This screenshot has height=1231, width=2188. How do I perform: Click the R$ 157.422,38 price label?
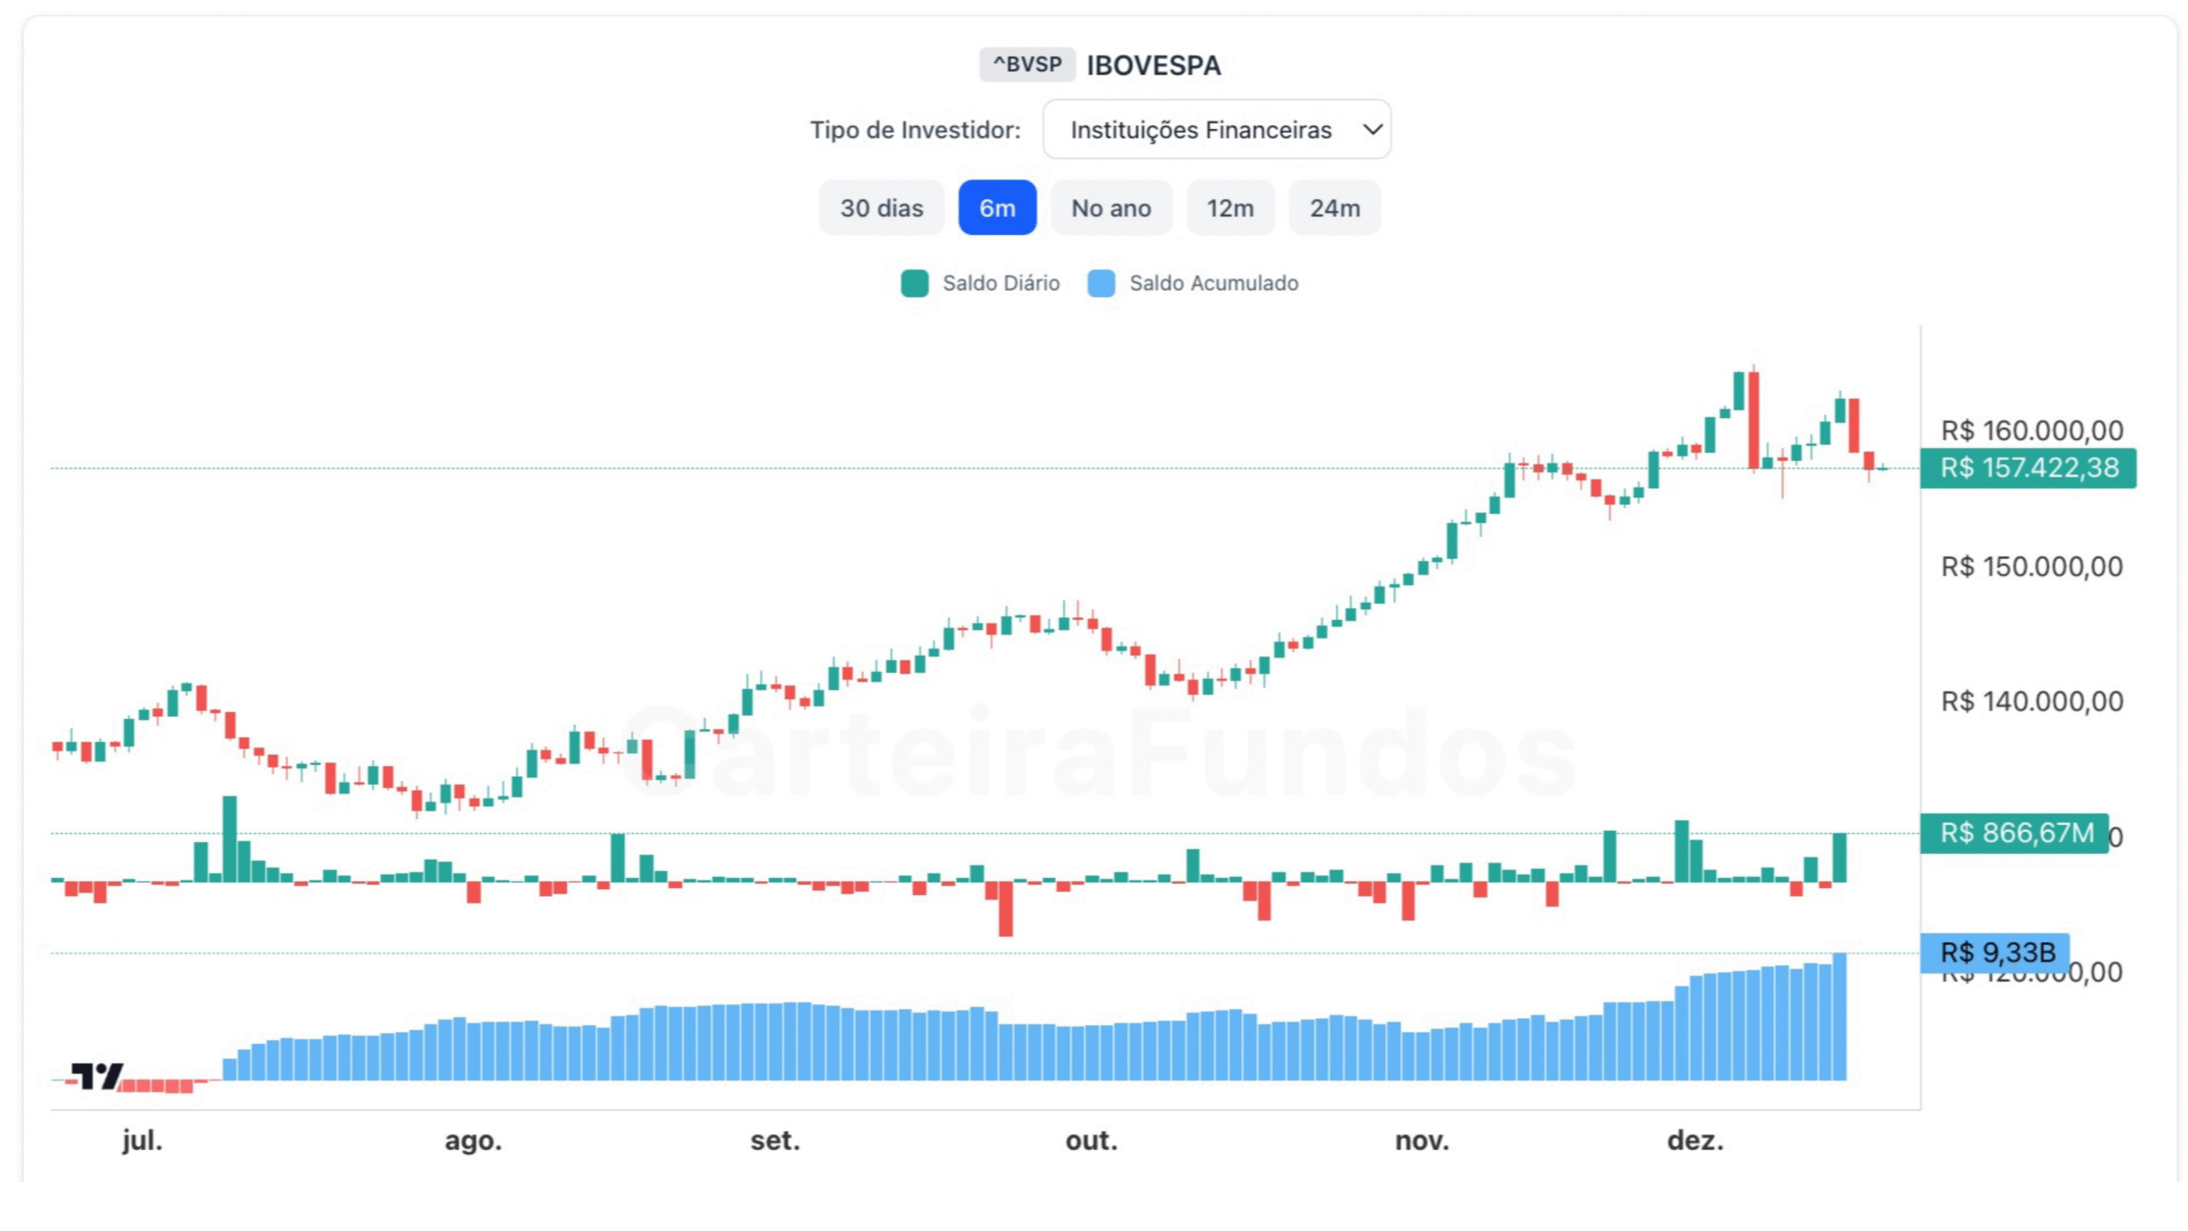[2029, 468]
